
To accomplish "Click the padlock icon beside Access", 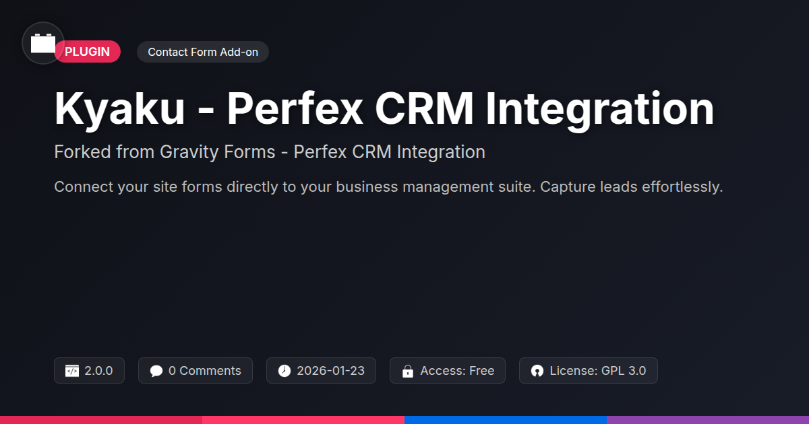I will coord(407,371).
